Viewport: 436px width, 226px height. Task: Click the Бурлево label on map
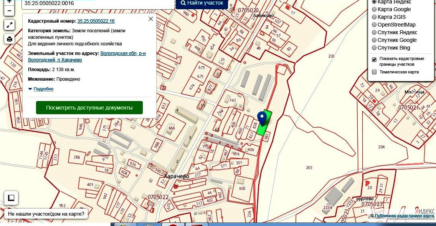pyautogui.click(x=365, y=199)
